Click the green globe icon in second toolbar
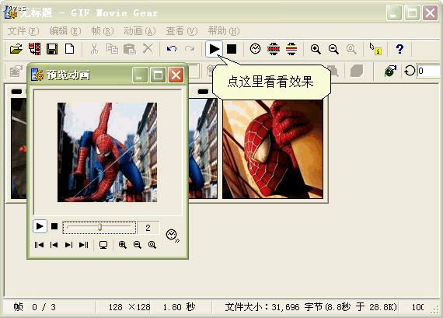 tap(390, 71)
